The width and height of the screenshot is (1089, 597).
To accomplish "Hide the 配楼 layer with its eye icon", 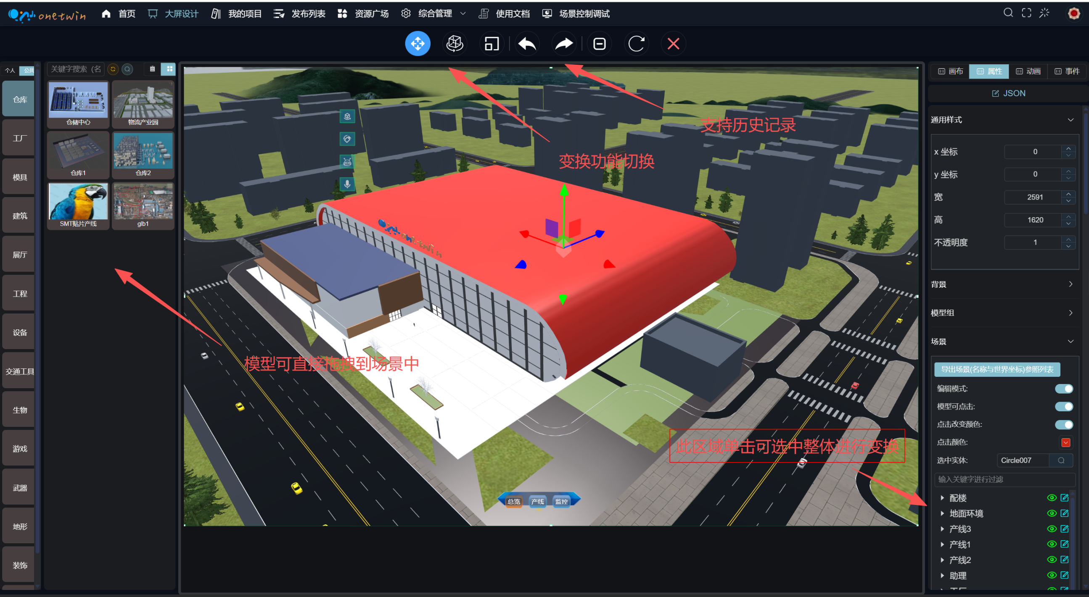I will tap(1052, 498).
